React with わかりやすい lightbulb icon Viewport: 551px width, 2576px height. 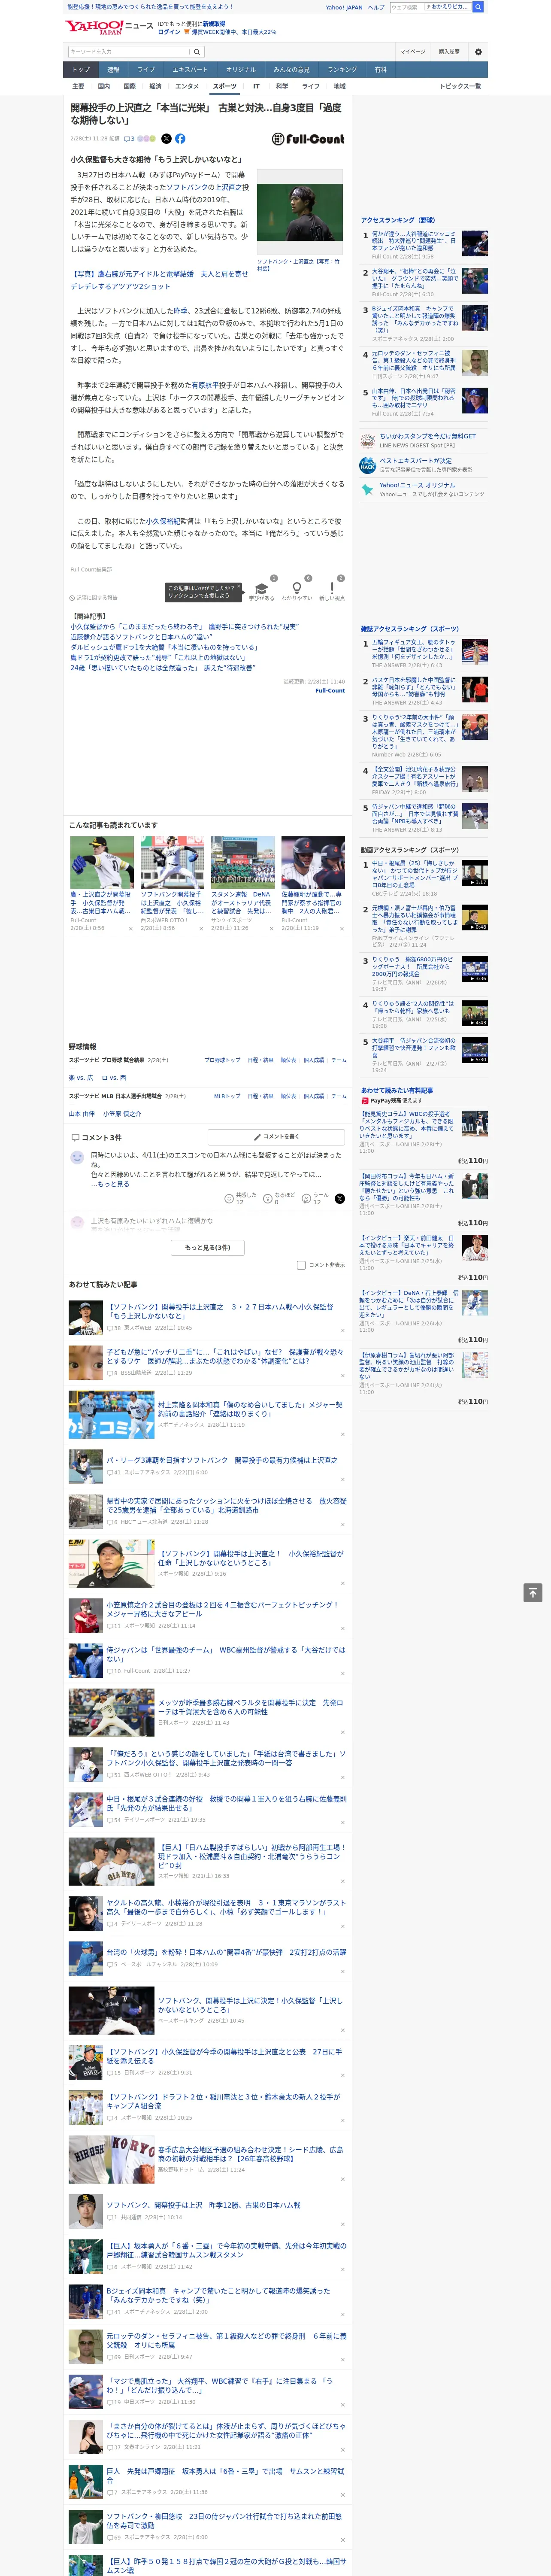tap(296, 589)
